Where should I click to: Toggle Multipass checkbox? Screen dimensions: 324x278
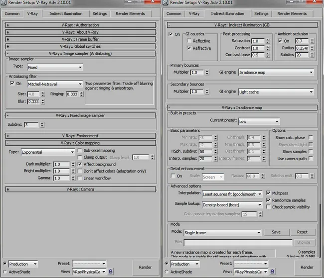[268, 193]
